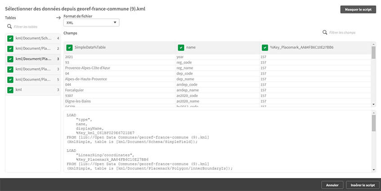Toggle the name field checkbox
The image size is (381, 191).
pos(181,47)
